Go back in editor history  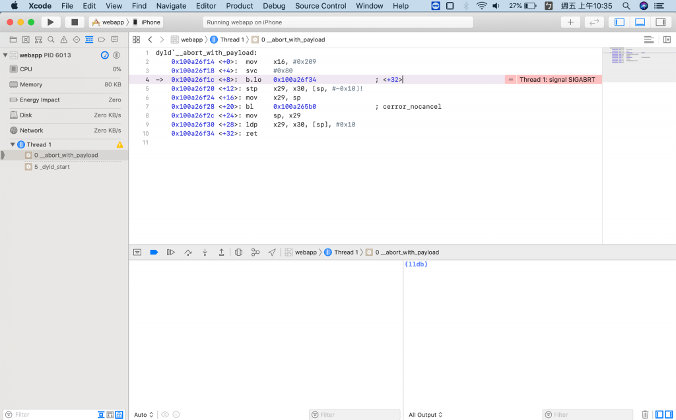coord(150,40)
